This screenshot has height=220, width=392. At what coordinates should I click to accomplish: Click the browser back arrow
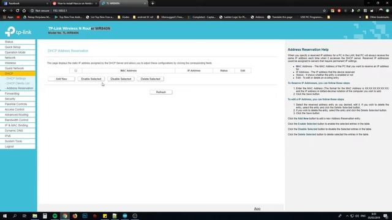4,11
